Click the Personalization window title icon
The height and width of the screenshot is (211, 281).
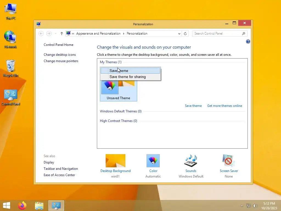[38, 24]
